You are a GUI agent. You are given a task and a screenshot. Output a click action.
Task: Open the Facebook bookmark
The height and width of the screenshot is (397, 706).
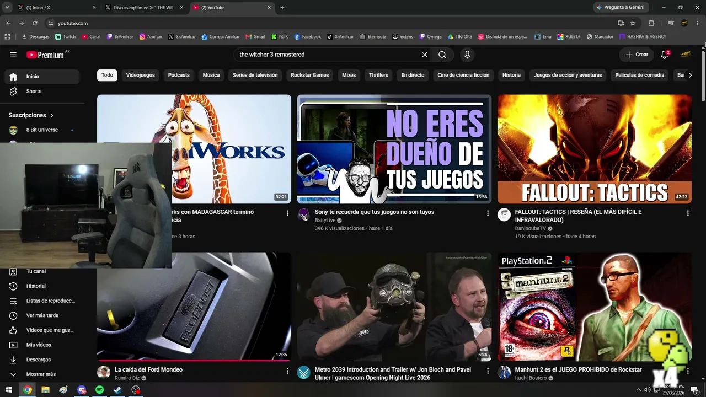click(x=307, y=37)
